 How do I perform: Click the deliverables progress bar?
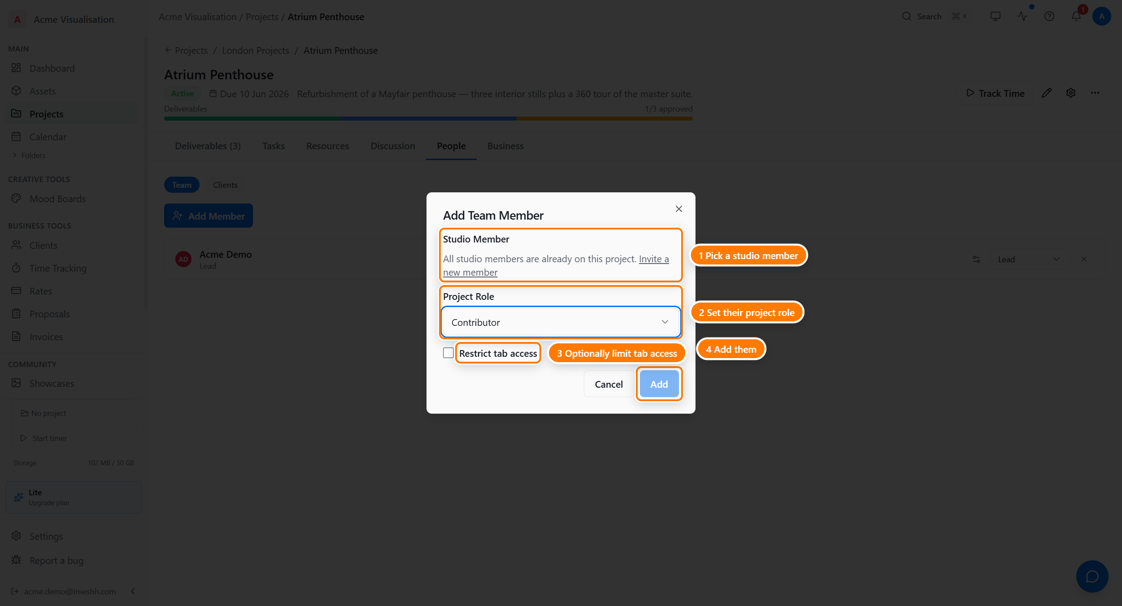(x=428, y=119)
